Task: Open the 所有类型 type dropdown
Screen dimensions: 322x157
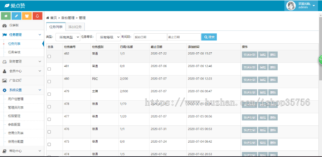Action: [x=67, y=37]
